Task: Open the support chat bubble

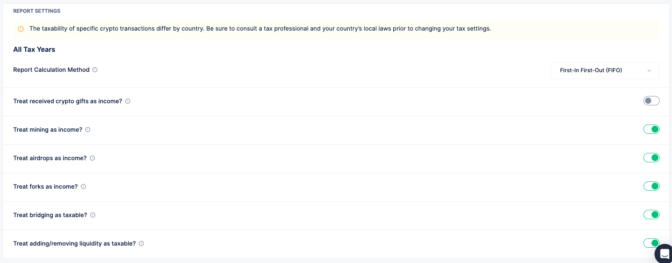Action: coord(664,253)
